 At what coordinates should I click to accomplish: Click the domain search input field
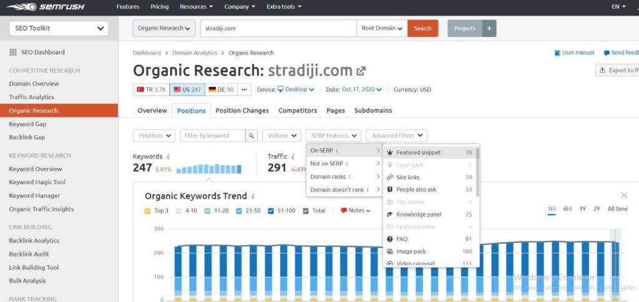278,29
